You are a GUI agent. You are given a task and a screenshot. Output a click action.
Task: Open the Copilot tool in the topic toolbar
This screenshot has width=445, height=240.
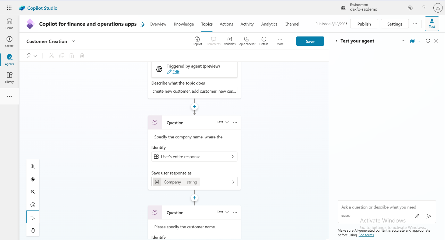[x=197, y=41]
